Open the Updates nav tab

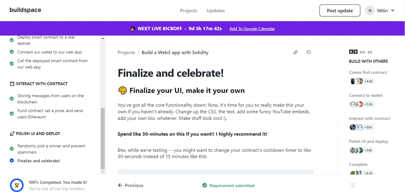coord(216,10)
